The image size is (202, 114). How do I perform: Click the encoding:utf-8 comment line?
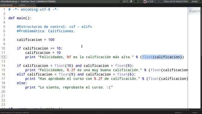coord(33,9)
